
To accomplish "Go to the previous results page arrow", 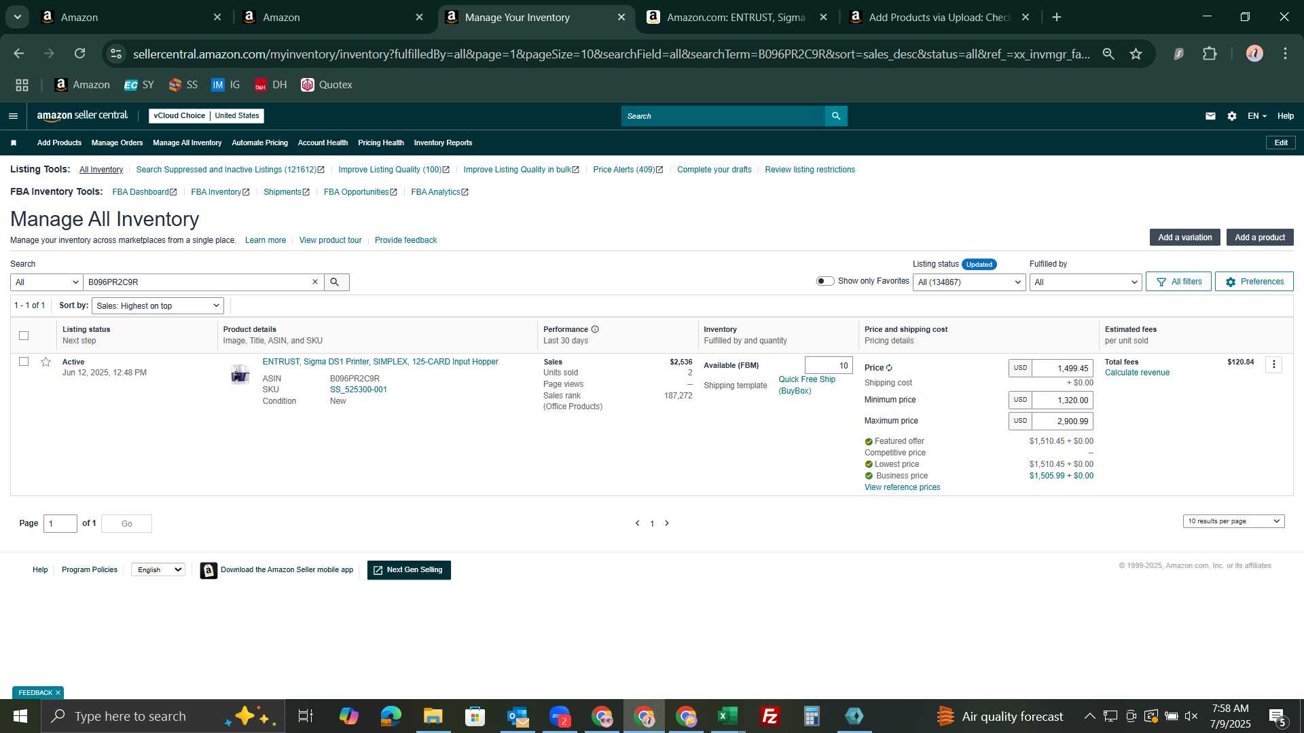I will (637, 523).
